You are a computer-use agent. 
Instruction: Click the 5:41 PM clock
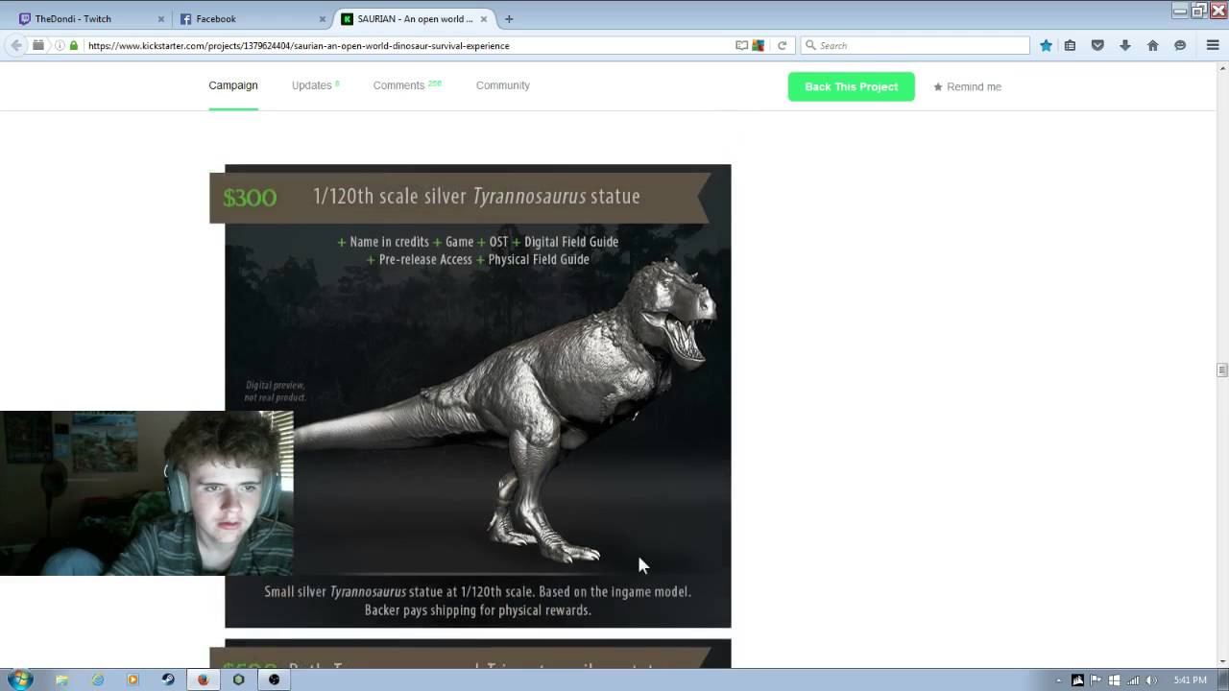point(1190,680)
